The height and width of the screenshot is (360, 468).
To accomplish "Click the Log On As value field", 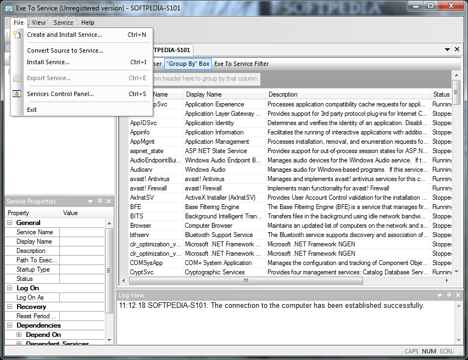I will click(82, 297).
